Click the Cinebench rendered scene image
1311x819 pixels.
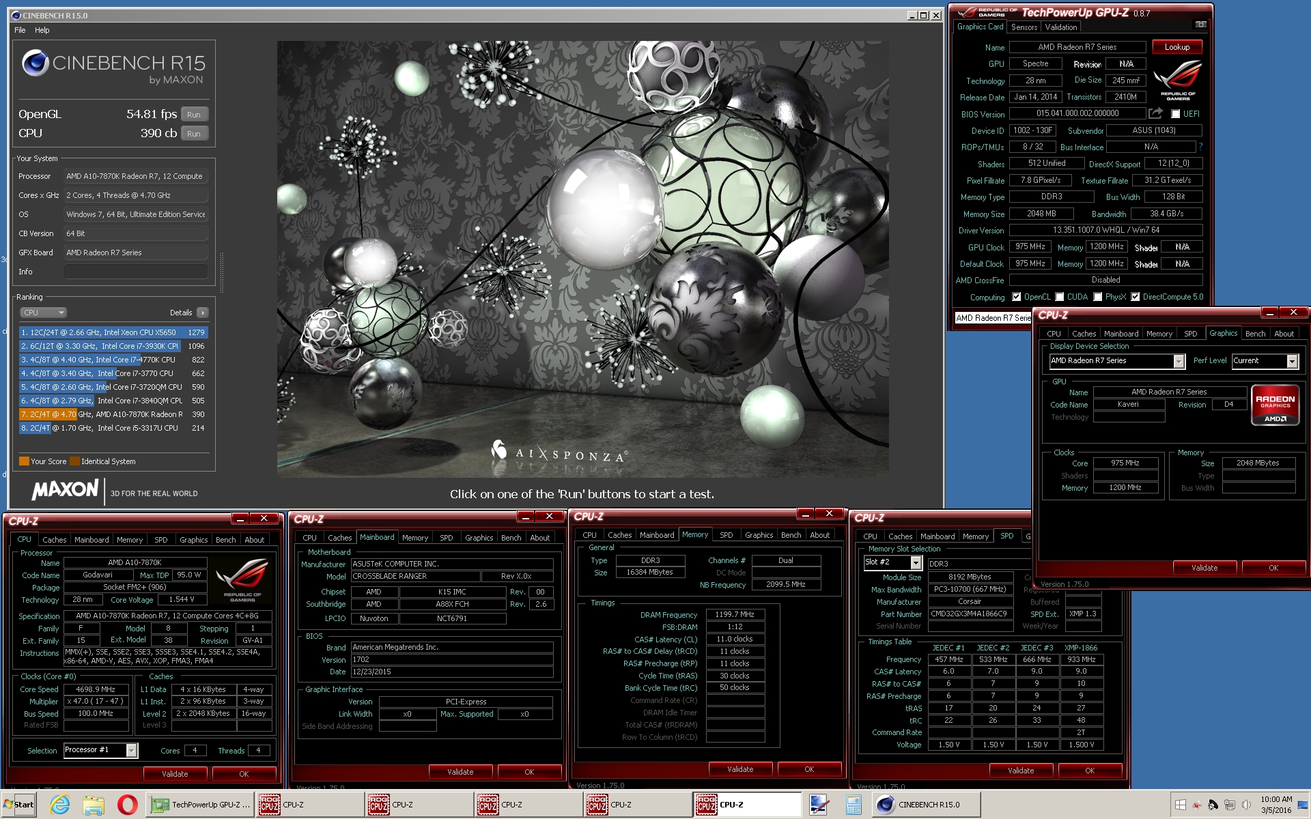coord(582,259)
